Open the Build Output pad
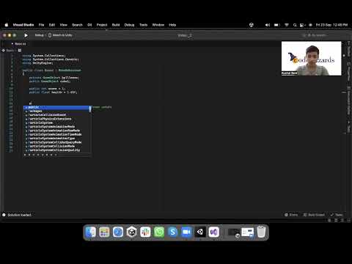This screenshot has width=352, height=264. point(314,215)
